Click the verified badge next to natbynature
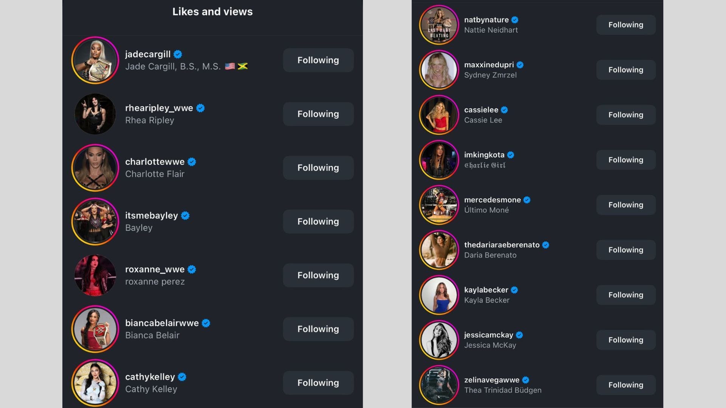 [515, 20]
